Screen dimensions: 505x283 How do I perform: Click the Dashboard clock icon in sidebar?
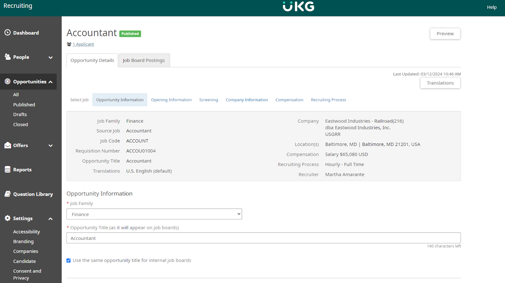(8, 32)
